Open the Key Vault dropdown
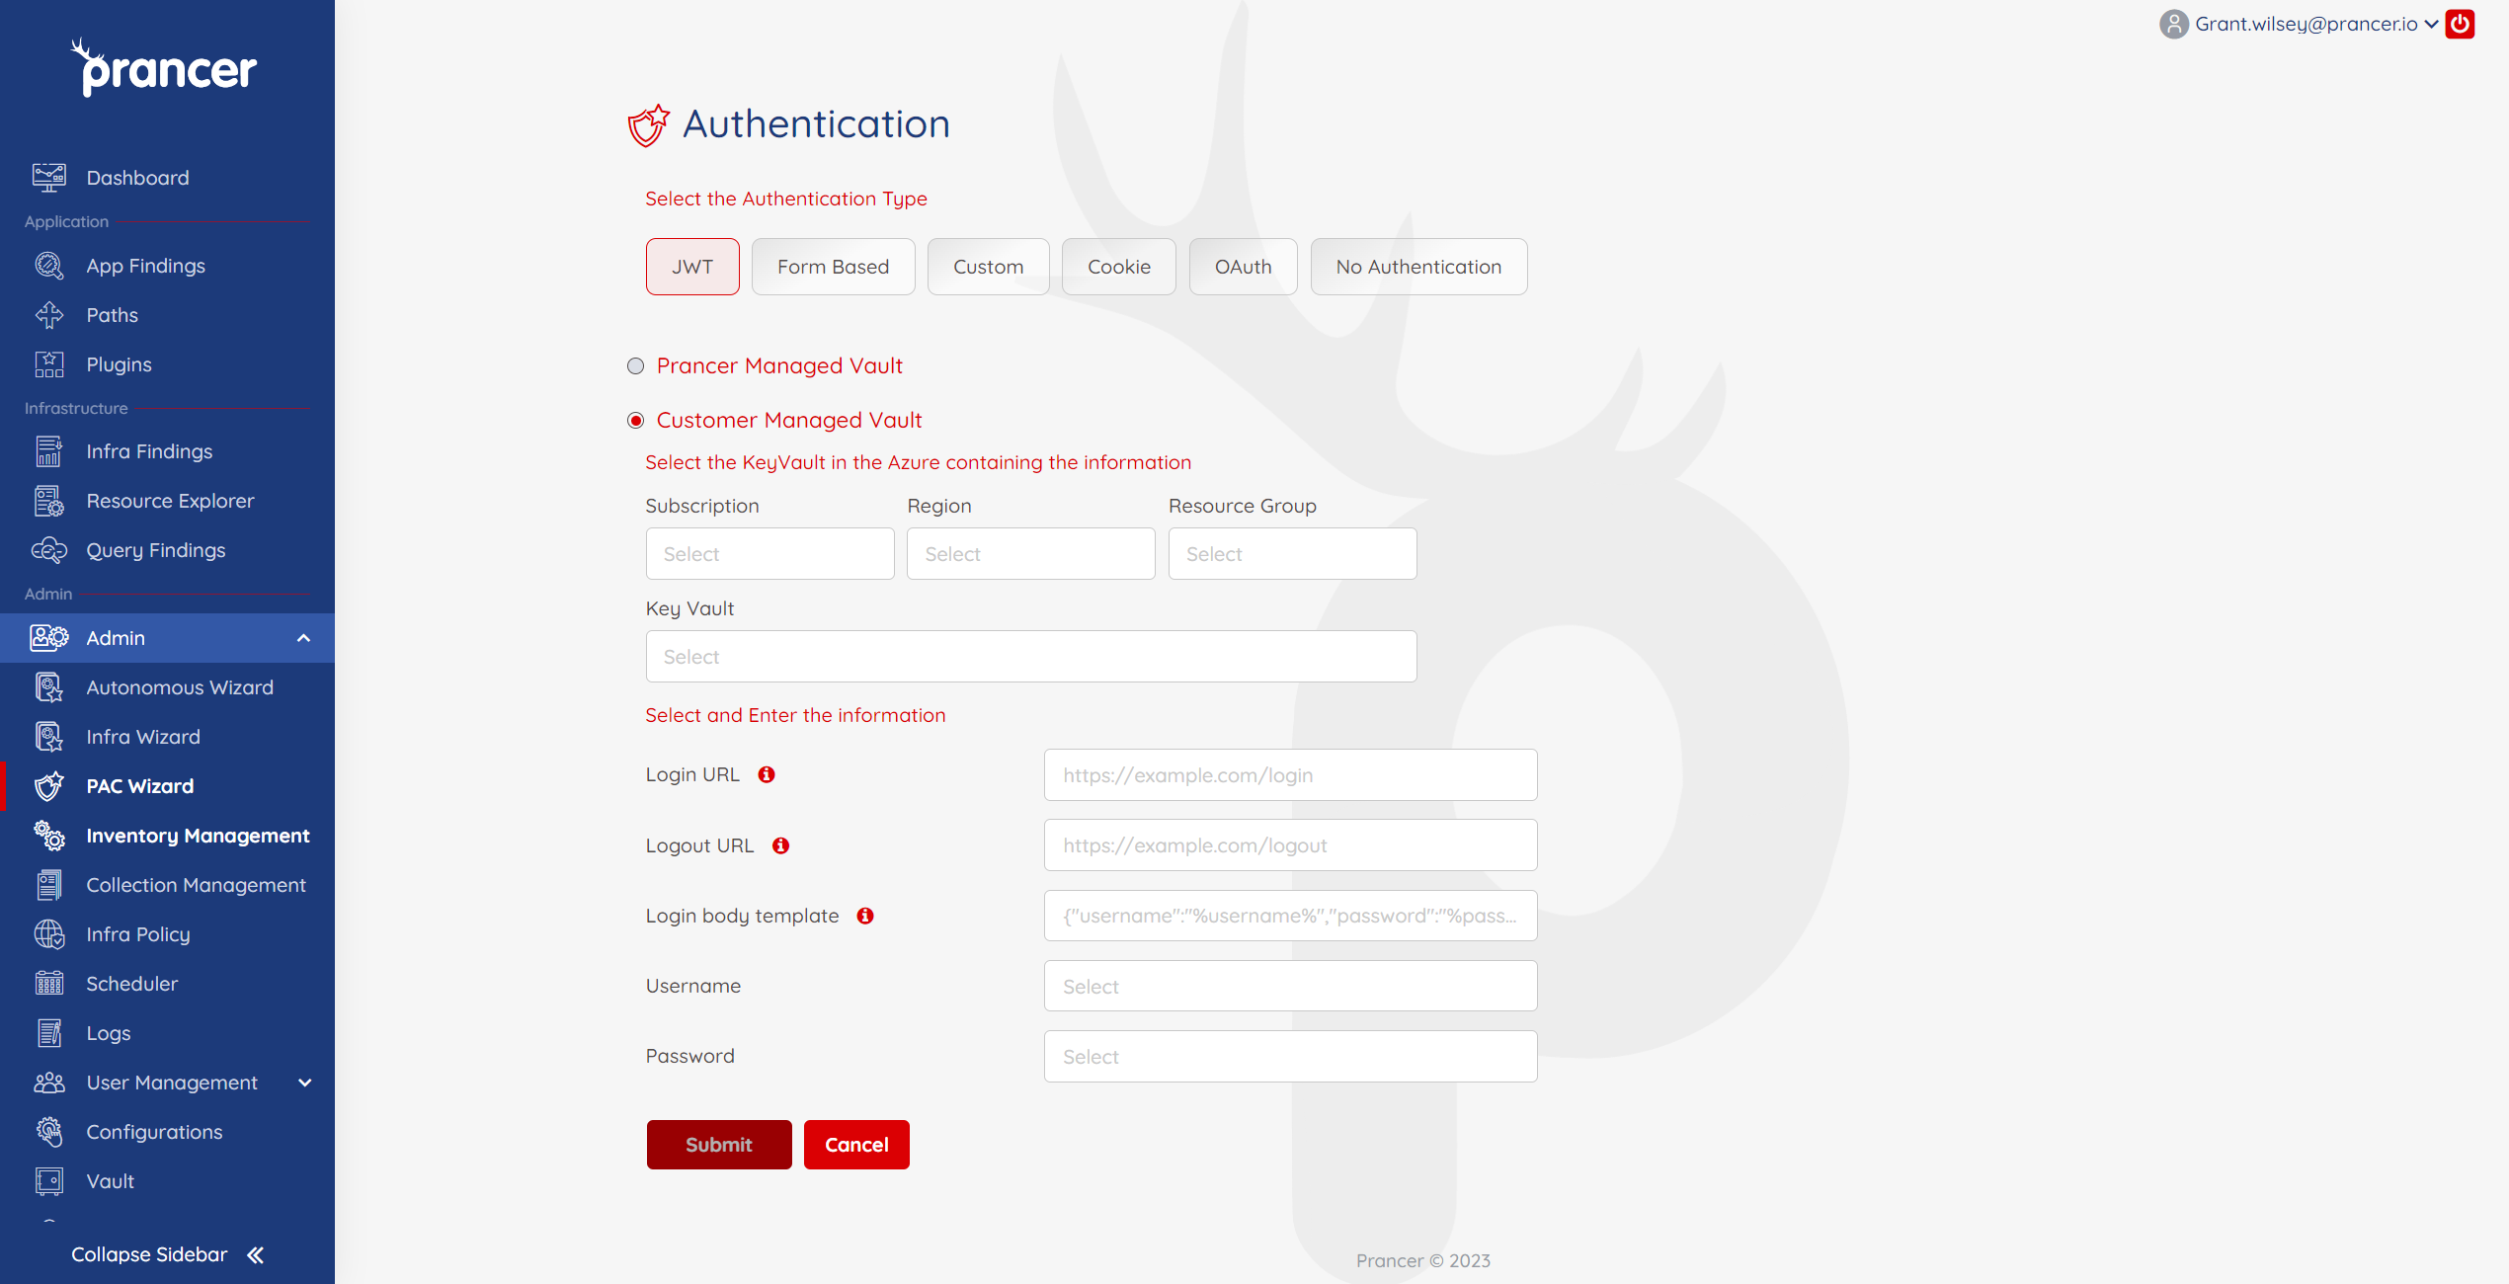 (1031, 656)
